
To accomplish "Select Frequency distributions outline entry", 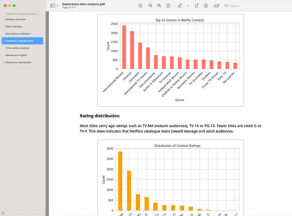I will 22,41.
